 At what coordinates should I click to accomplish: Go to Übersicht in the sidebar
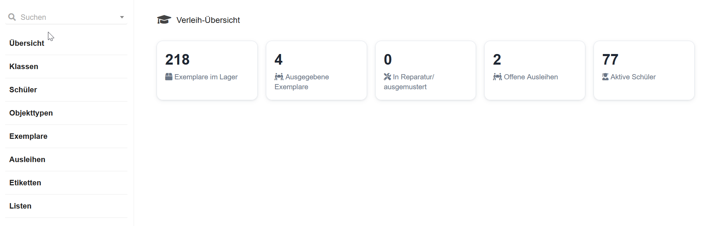coord(27,43)
